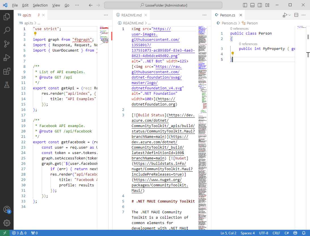Image resolution: width=310 pixels, height=236 pixels.
Task: Close the Person.cs tab
Action: tap(241, 15)
